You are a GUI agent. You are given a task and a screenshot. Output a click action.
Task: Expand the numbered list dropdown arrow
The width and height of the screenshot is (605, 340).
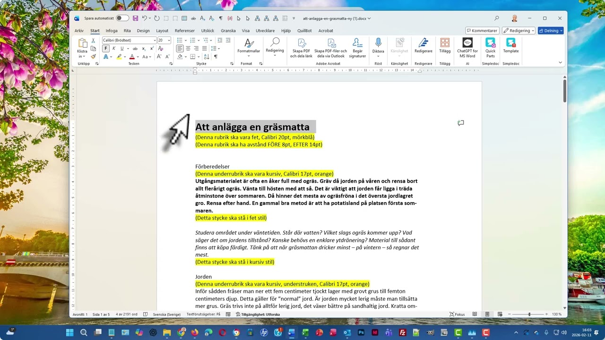199,40
